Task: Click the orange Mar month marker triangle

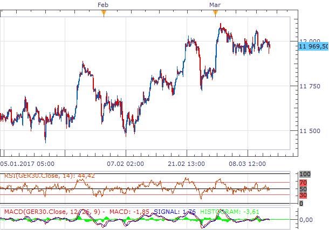Action: coord(214,13)
